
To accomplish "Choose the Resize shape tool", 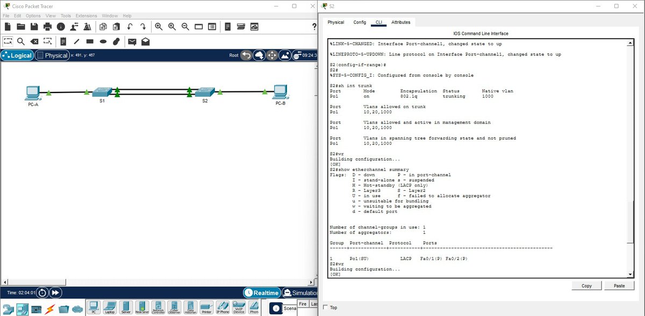I will coord(47,41).
